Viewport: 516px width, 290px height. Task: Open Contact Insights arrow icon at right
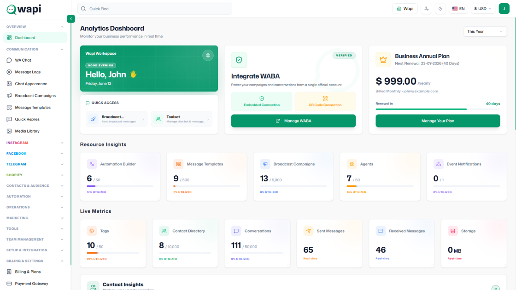(496, 288)
